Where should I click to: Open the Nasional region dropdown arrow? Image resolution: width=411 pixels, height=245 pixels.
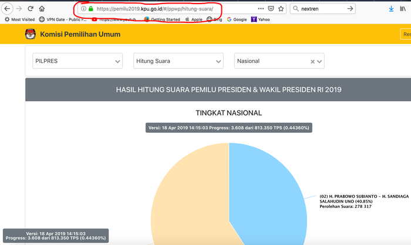[x=319, y=62]
